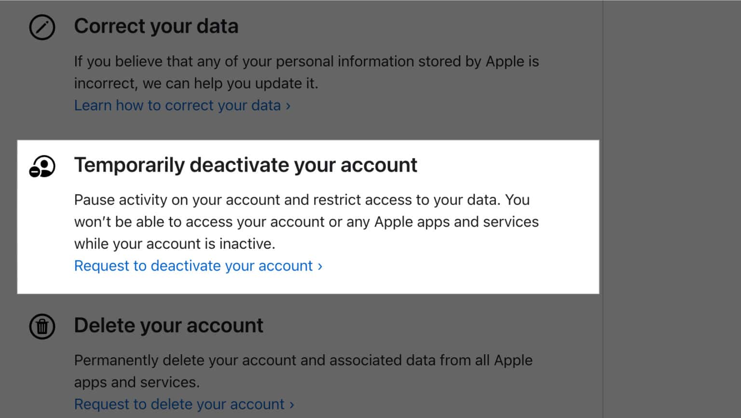Image resolution: width=741 pixels, height=418 pixels.
Task: Open Request to deactivate your account
Action: [x=192, y=266]
